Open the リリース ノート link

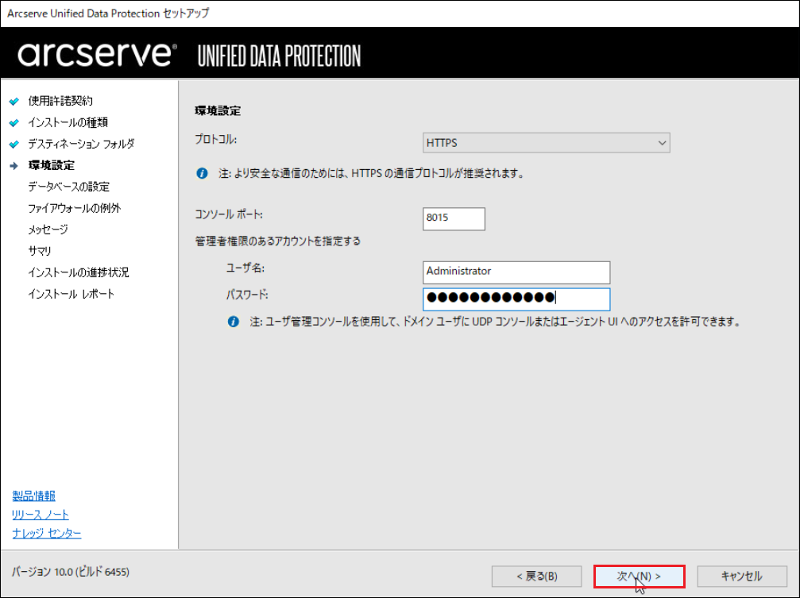(x=41, y=515)
